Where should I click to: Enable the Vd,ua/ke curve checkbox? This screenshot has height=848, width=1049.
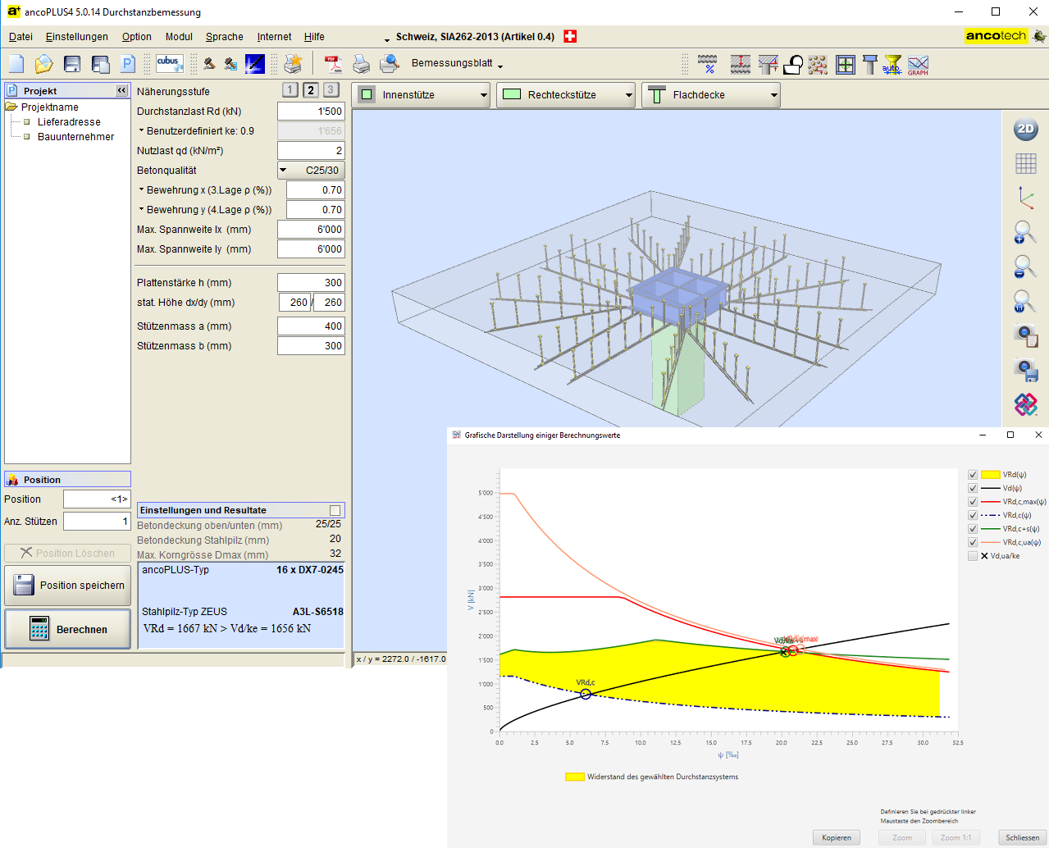click(973, 556)
